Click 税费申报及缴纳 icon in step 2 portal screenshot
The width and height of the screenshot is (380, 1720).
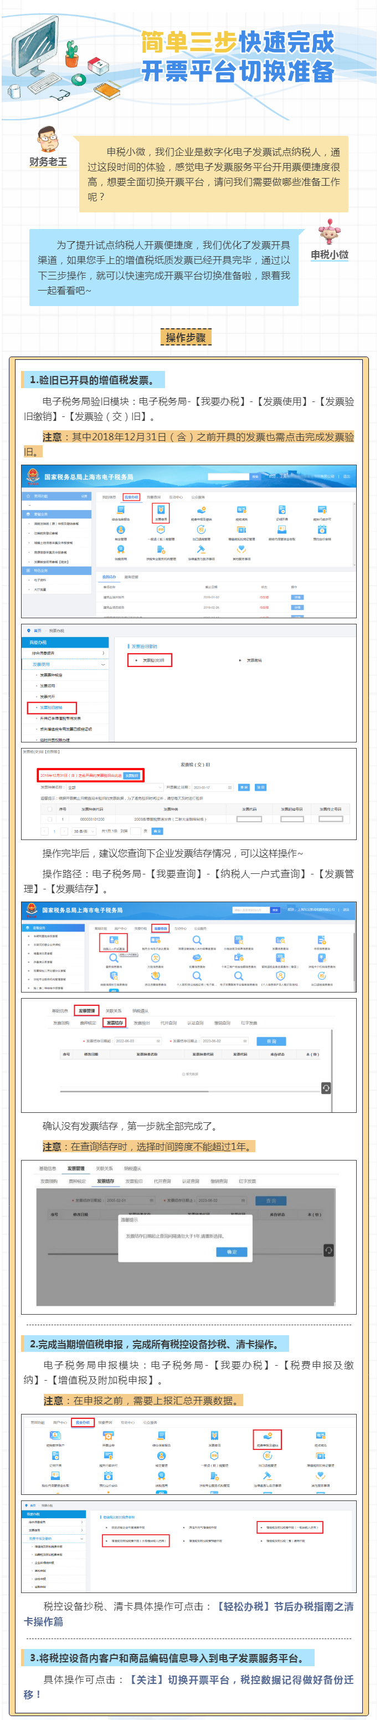pos(268,1435)
